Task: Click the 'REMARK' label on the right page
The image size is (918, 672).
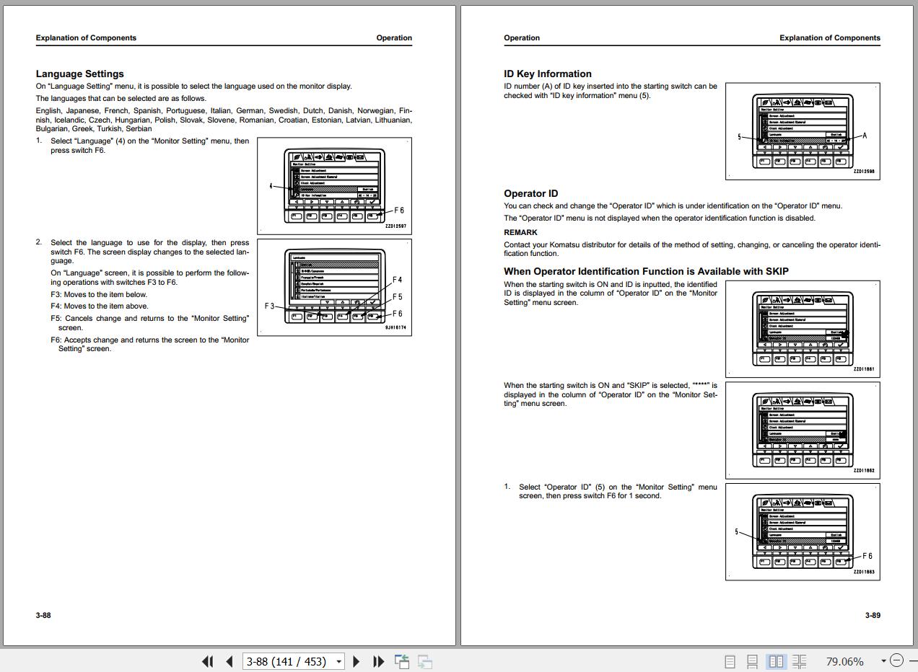Action: coord(520,232)
